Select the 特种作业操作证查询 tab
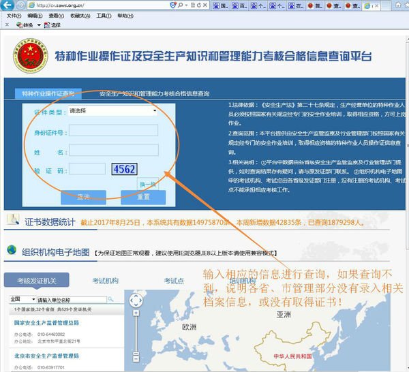The image size is (409, 372). coord(48,93)
